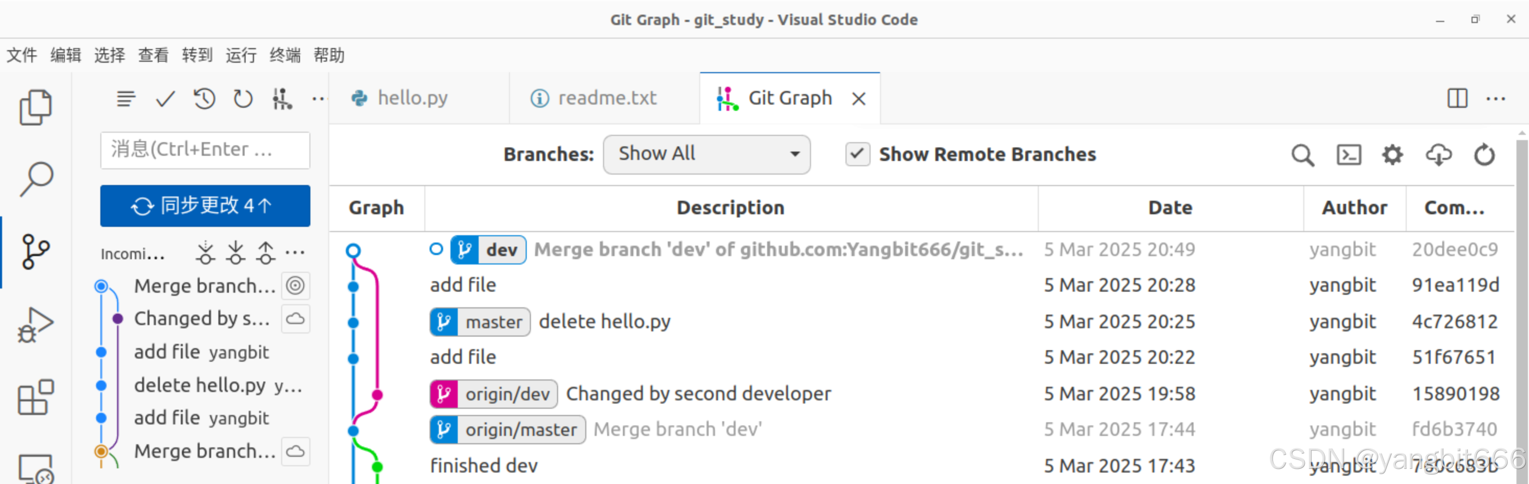Click cloud icon beside last Merge branch entry
The width and height of the screenshot is (1529, 484).
tap(296, 452)
